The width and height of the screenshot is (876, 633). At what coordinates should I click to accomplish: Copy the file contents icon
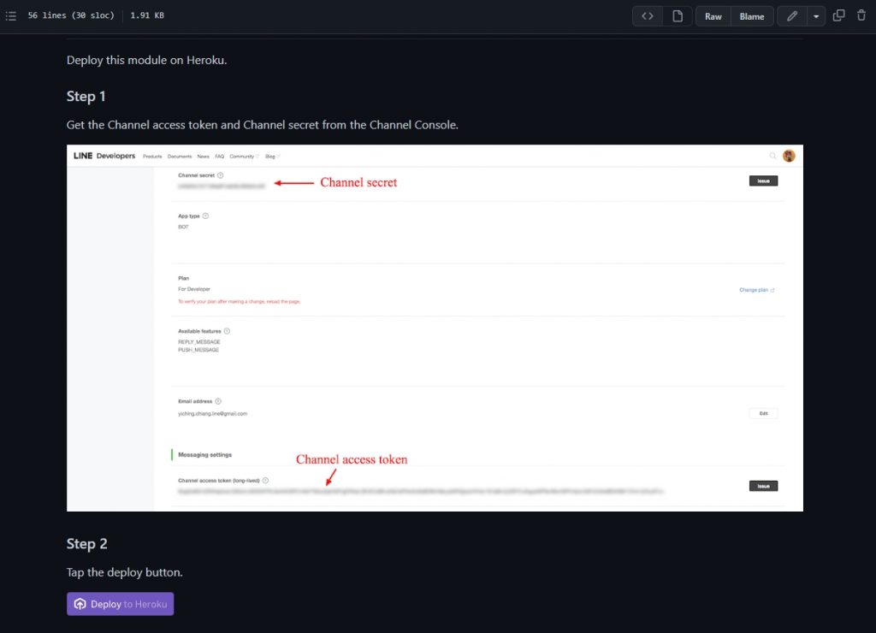[x=839, y=15]
